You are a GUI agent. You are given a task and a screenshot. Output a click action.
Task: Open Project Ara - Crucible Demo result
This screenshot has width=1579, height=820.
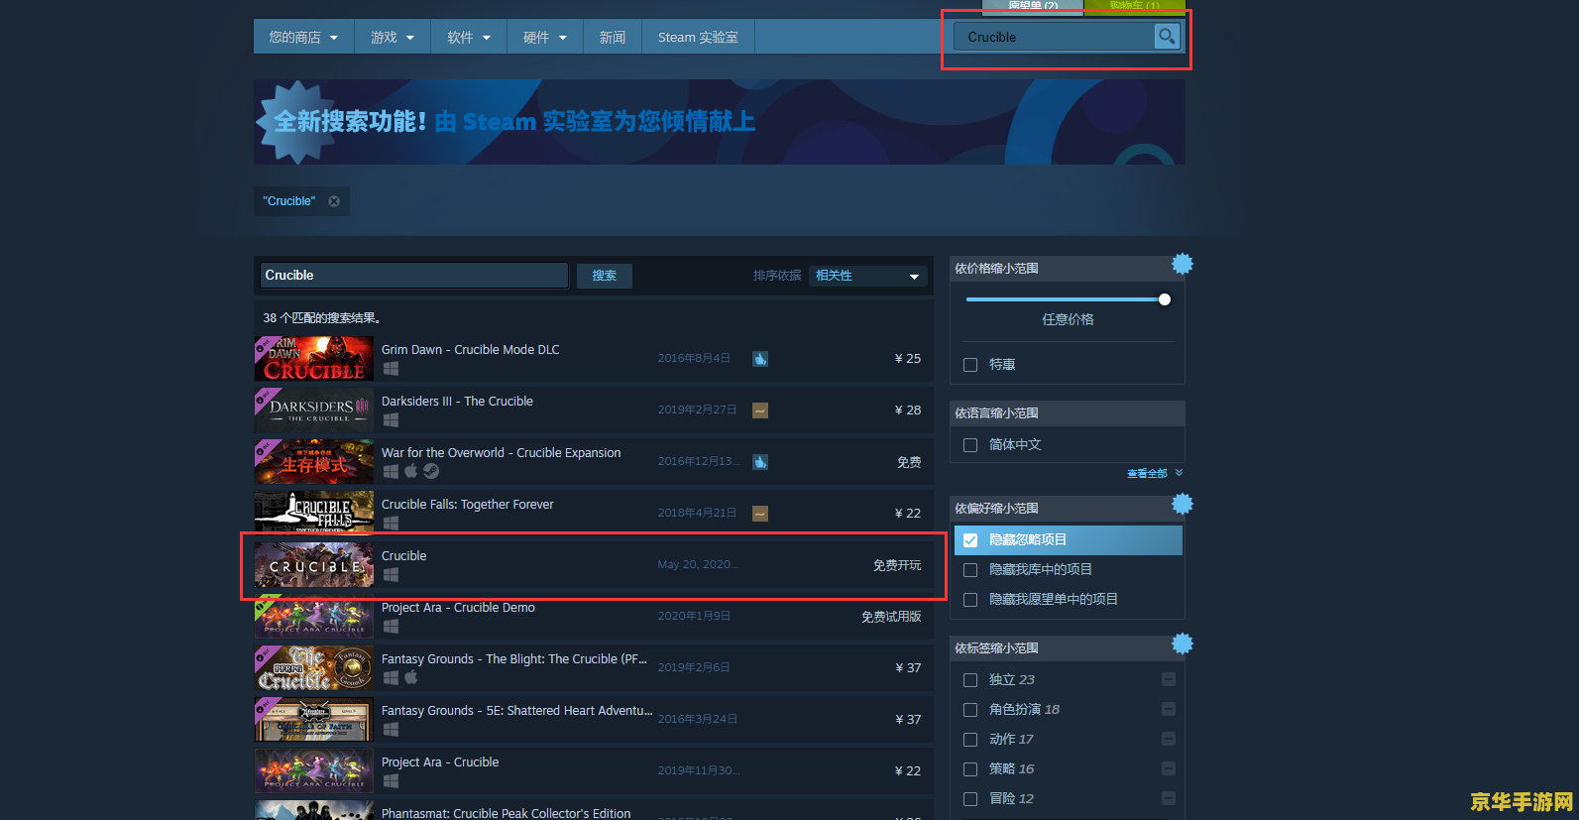(x=594, y=617)
